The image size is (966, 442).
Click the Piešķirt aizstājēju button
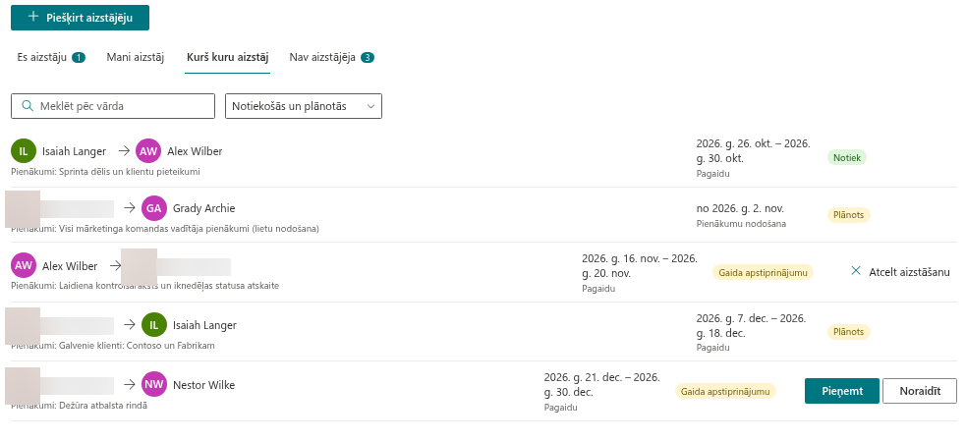[80, 18]
